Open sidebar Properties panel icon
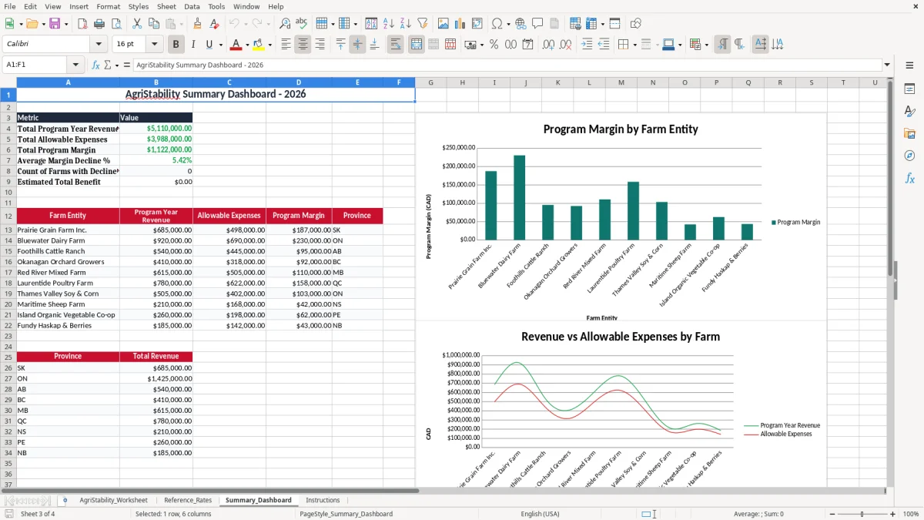 point(909,89)
